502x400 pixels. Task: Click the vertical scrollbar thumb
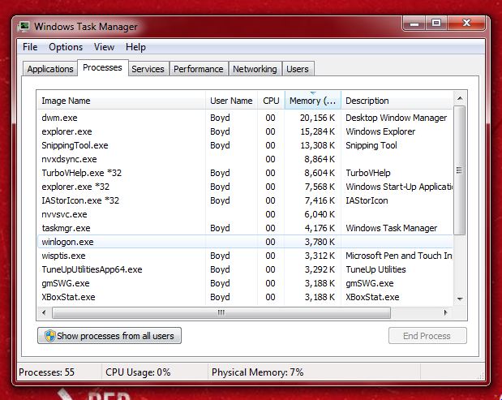point(460,170)
